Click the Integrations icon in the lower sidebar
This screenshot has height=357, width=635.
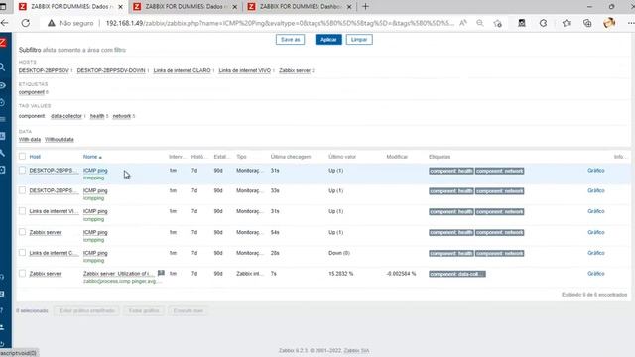coord(2,294)
